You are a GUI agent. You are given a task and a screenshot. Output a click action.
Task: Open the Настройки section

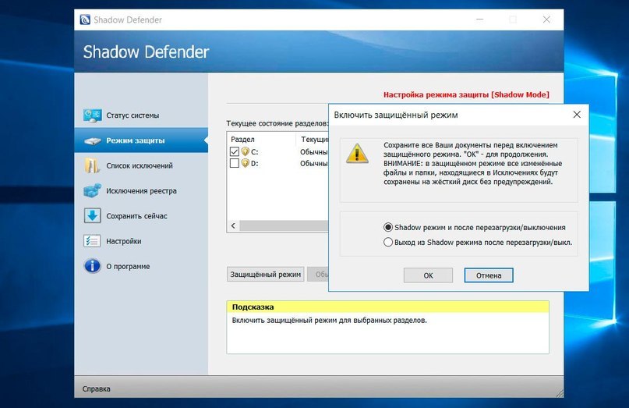(141, 241)
